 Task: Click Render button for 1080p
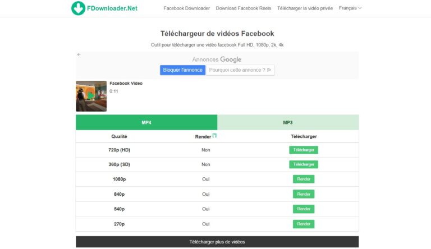point(304,179)
